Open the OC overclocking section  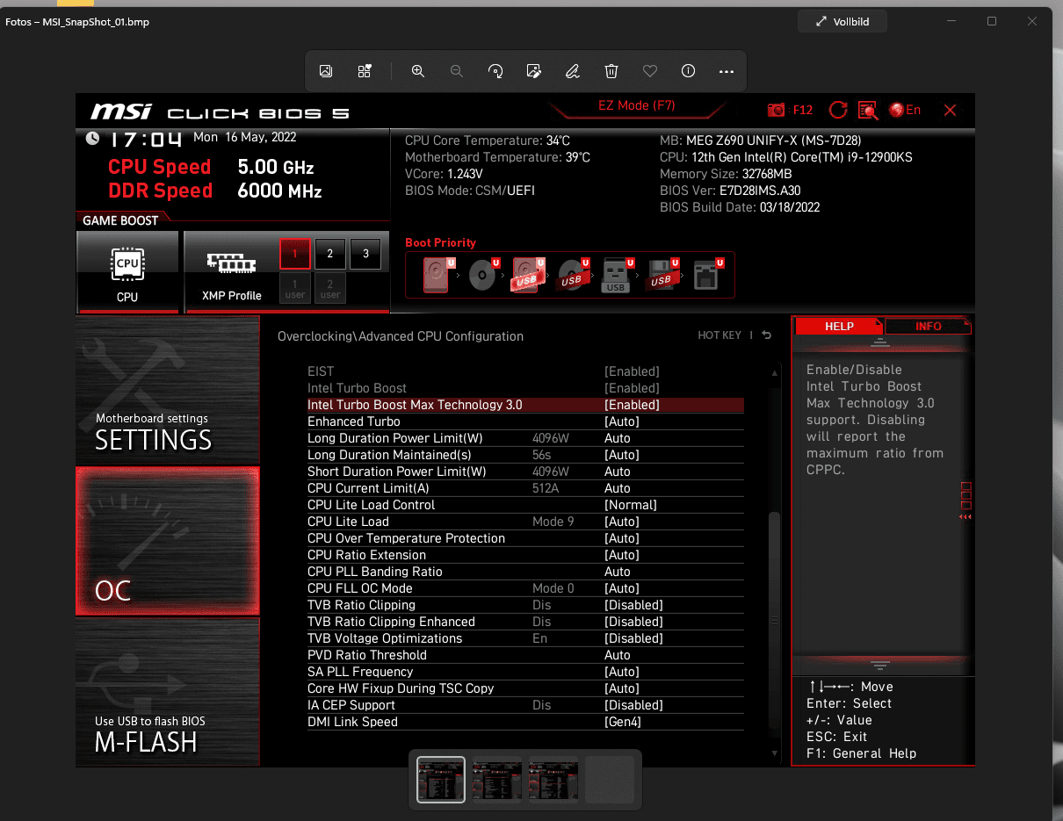[x=168, y=541]
